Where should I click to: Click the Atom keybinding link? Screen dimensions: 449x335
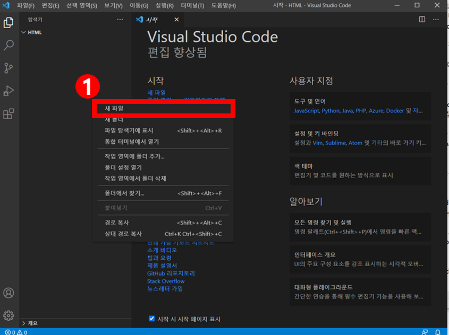click(355, 143)
